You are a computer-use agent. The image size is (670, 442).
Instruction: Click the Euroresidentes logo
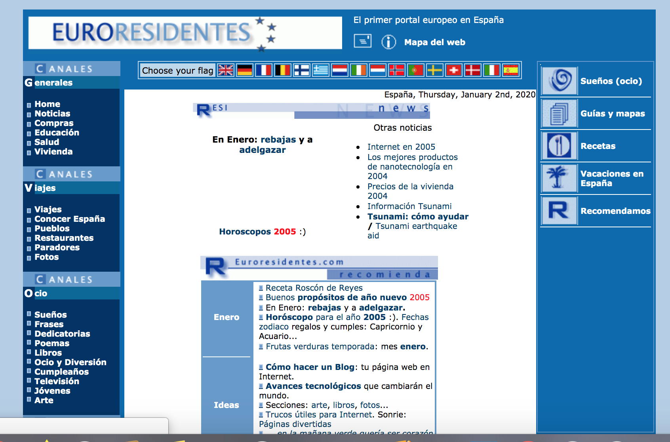pos(154,32)
